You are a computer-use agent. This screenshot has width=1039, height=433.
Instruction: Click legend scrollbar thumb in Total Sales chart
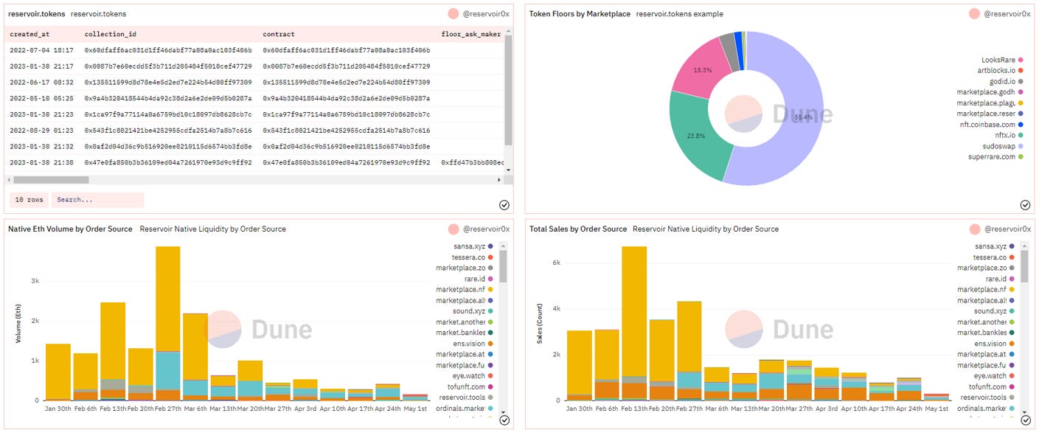click(x=1024, y=266)
